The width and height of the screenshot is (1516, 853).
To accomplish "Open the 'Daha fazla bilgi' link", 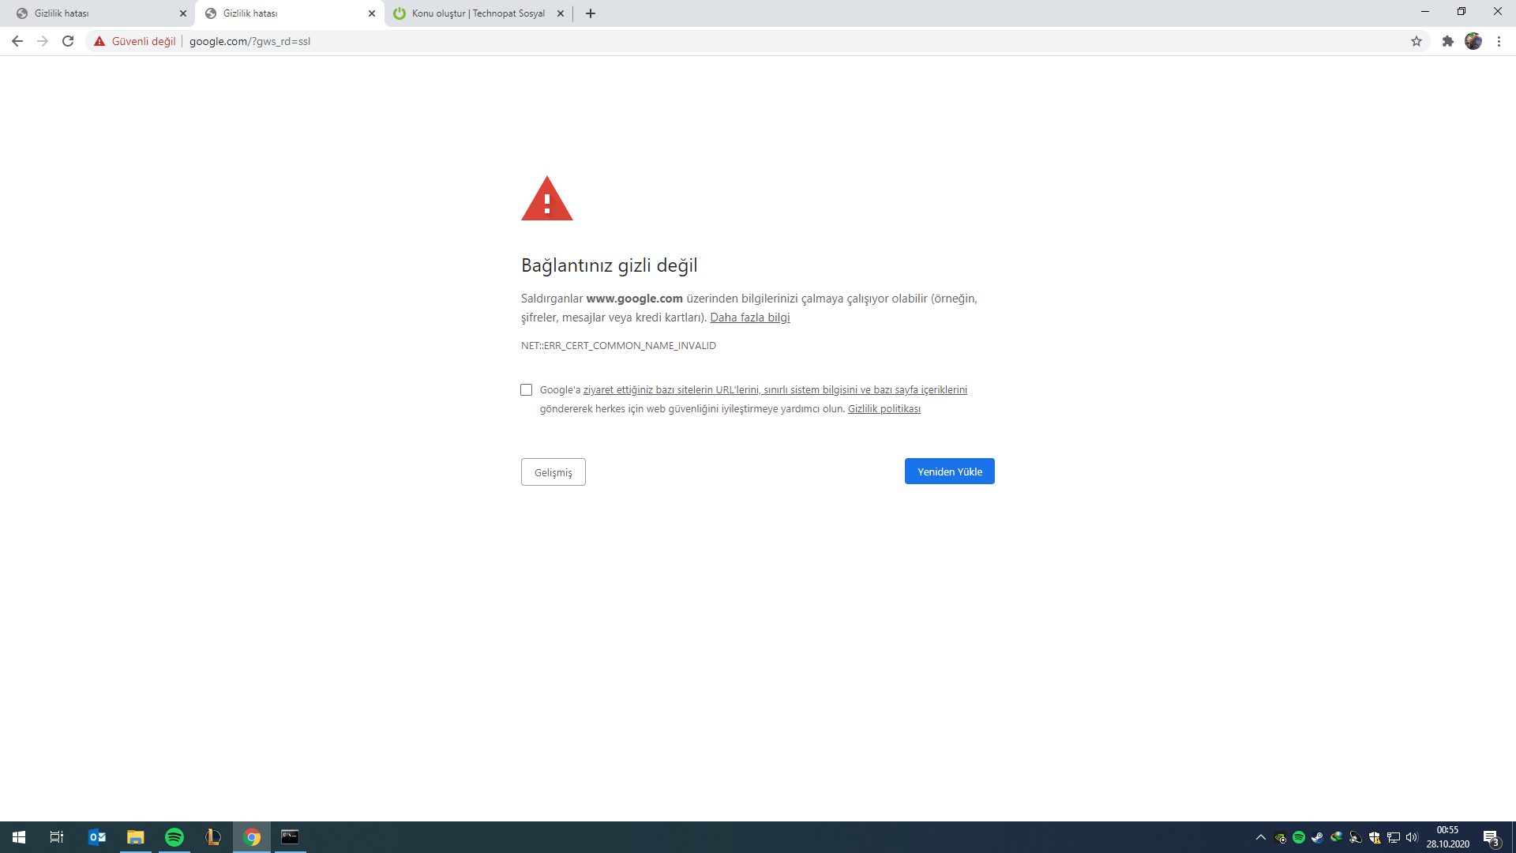I will pyautogui.click(x=749, y=318).
